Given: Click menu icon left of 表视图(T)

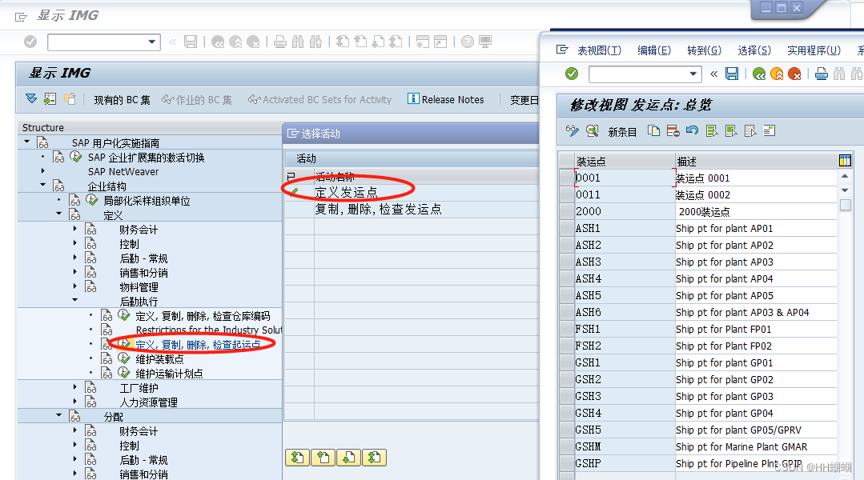Looking at the screenshot, I should tap(562, 50).
